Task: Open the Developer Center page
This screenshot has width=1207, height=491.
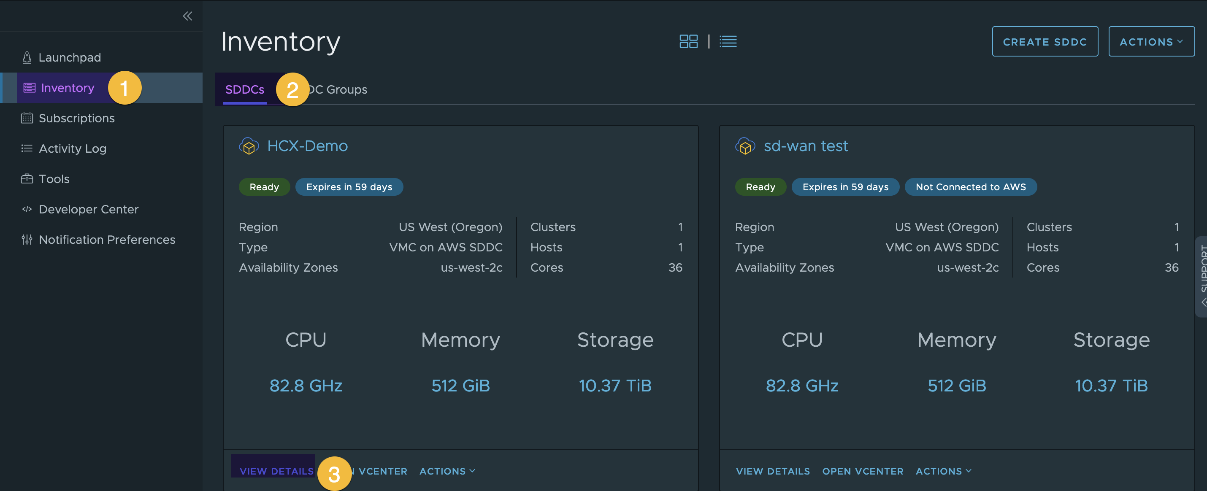Action: coord(89,209)
